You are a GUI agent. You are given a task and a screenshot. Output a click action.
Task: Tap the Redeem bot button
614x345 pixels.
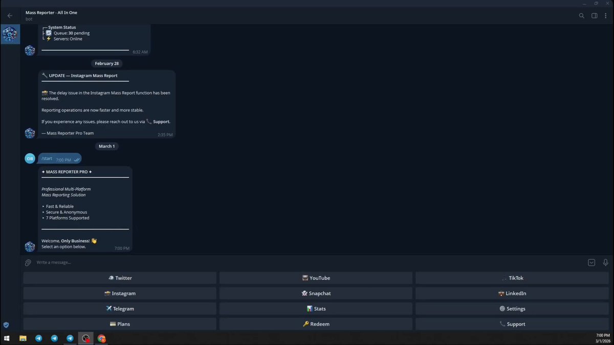(x=316, y=324)
